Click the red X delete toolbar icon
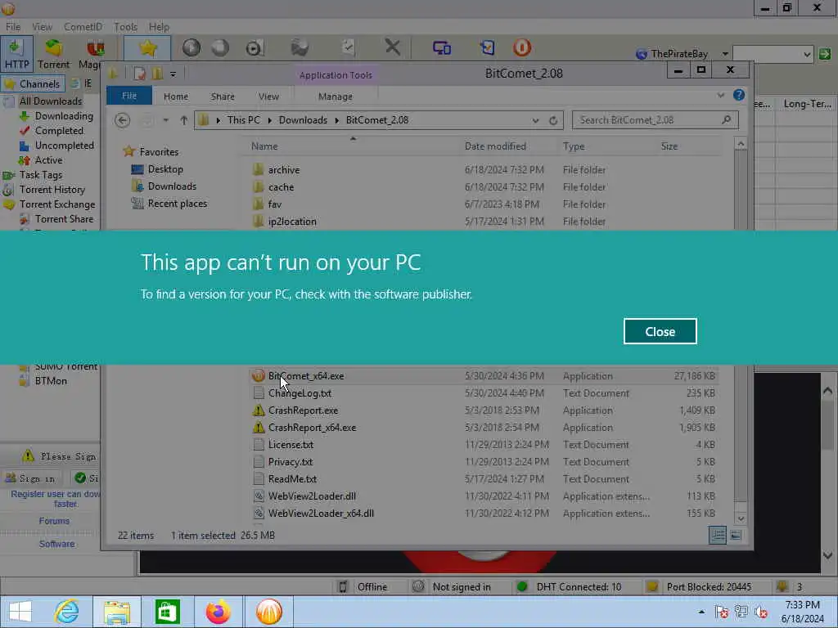838x628 pixels. click(392, 47)
